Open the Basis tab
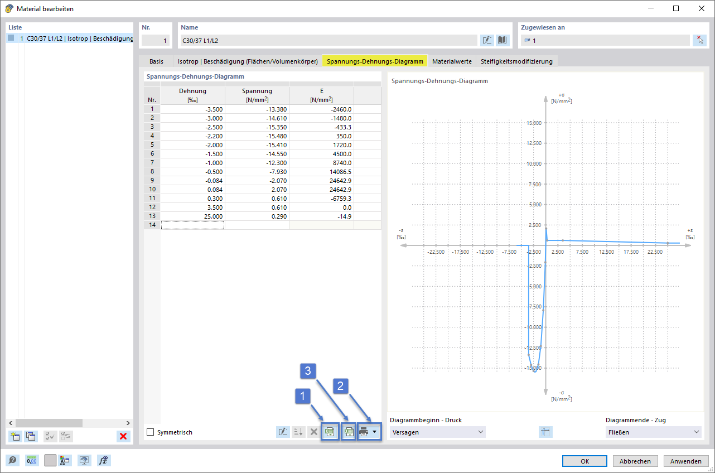 click(157, 61)
